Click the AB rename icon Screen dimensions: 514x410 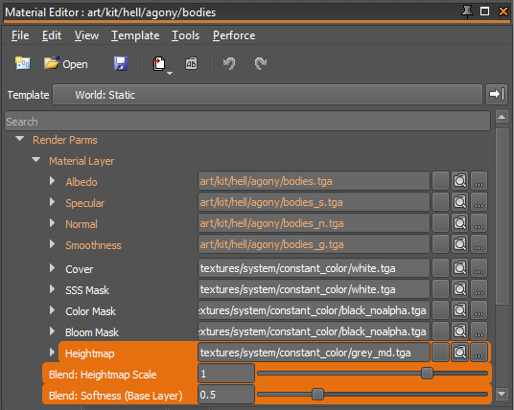click(x=191, y=63)
